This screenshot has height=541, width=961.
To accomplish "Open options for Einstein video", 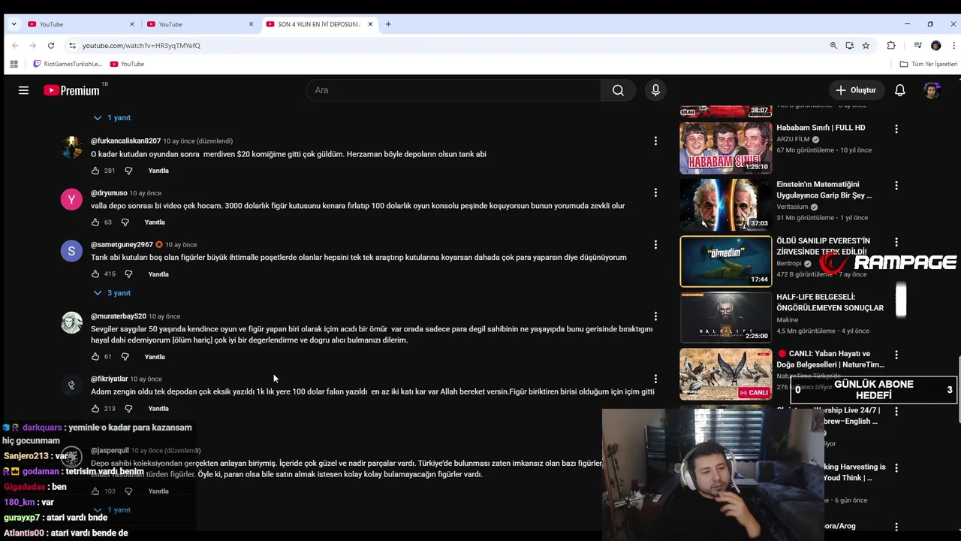I will click(896, 186).
